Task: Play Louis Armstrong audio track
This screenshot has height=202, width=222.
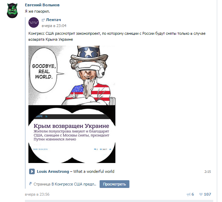Action: 32,171
